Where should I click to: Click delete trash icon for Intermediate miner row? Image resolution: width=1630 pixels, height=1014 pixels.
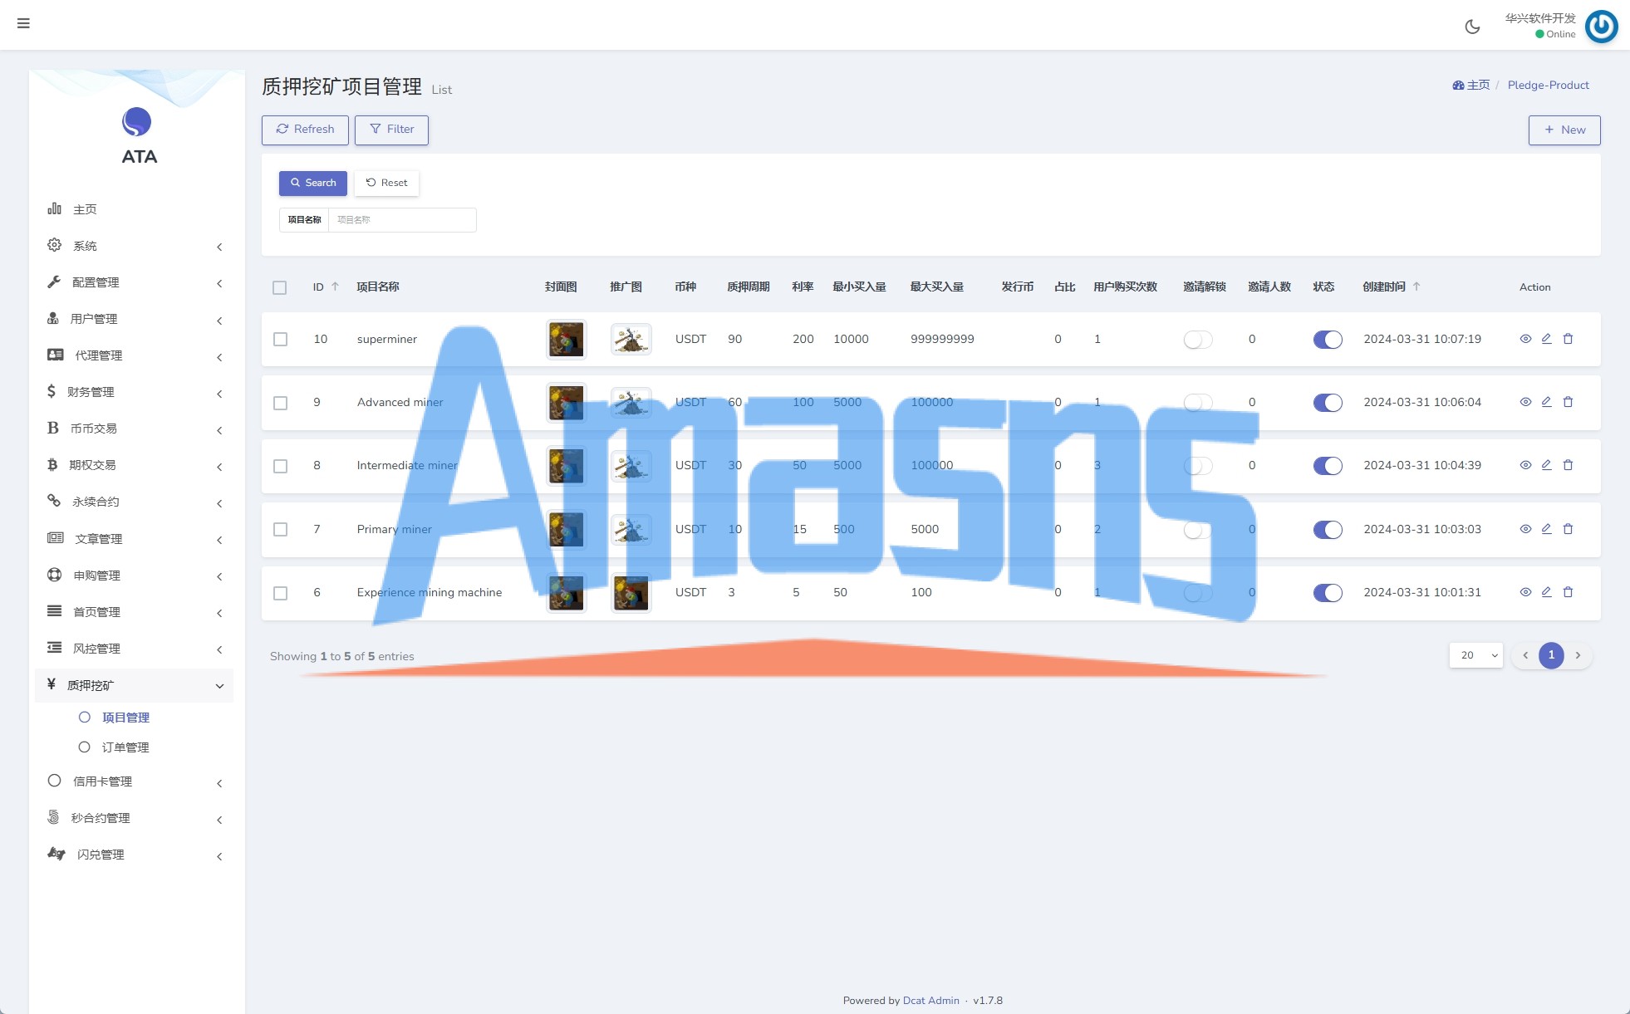point(1568,465)
